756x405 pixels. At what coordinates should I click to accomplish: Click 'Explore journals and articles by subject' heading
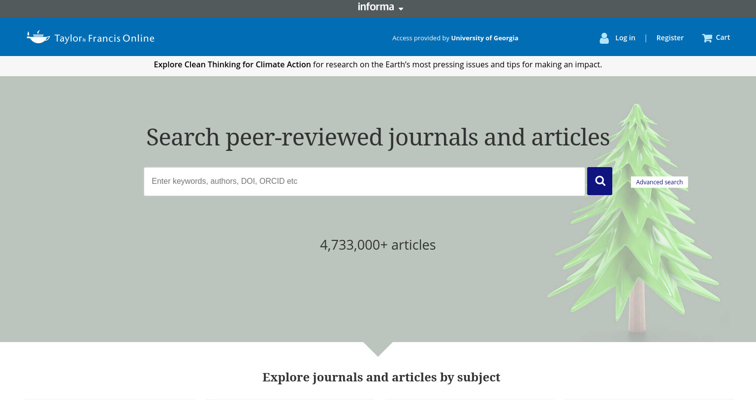(x=381, y=377)
